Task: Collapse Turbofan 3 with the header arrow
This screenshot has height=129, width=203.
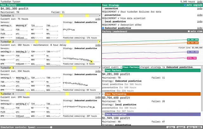Action: pos(100,68)
